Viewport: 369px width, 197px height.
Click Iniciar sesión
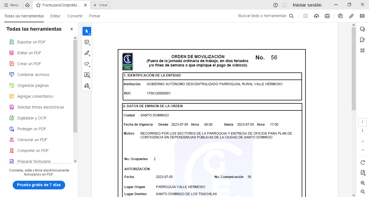(307, 5)
